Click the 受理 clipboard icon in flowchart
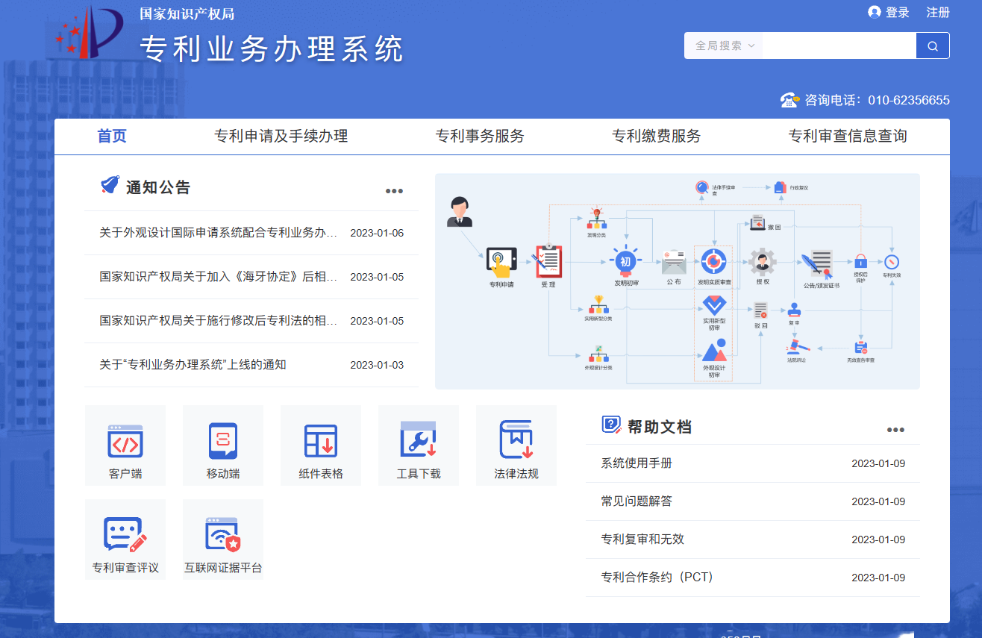The image size is (982, 638). pyautogui.click(x=548, y=261)
